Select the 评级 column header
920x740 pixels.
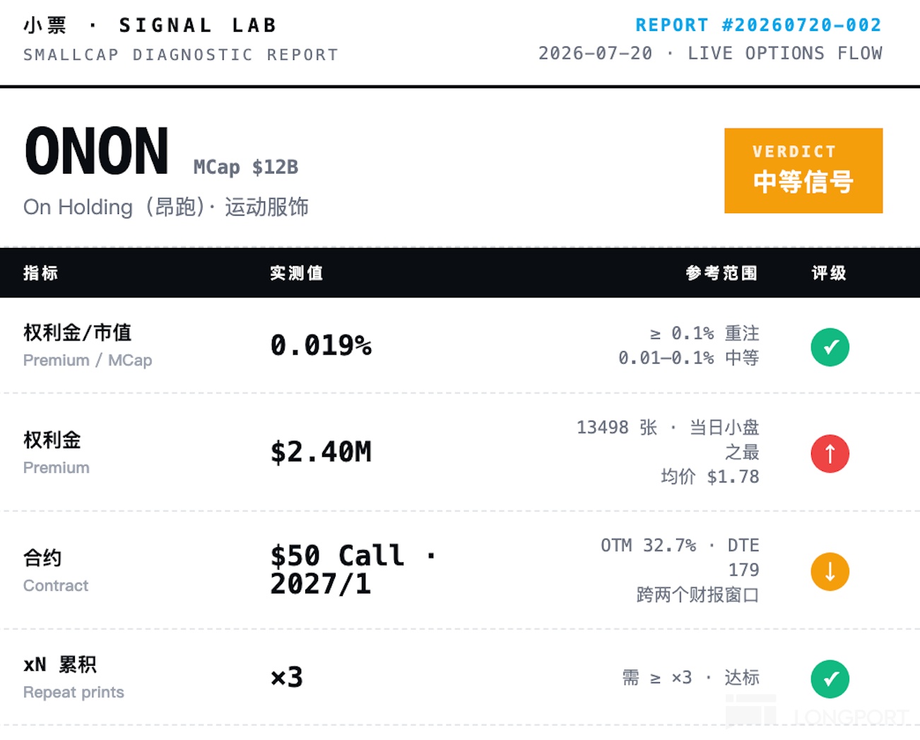coord(829,273)
